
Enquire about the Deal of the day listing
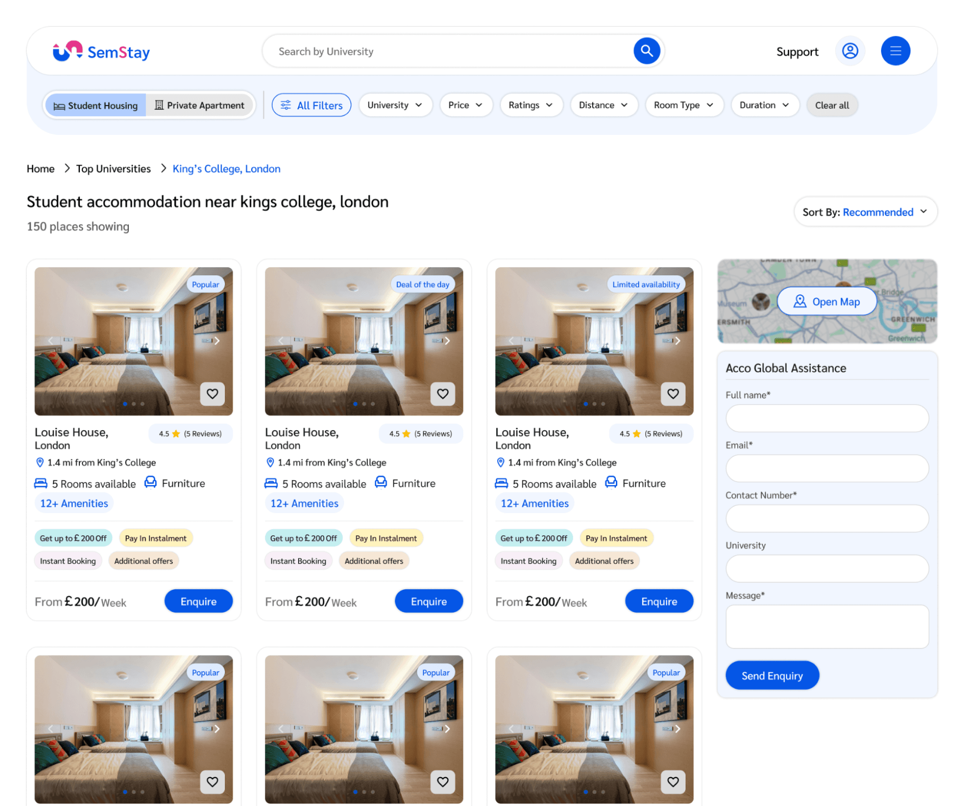pyautogui.click(x=428, y=601)
